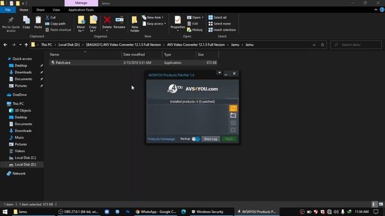The width and height of the screenshot is (385, 216).
Task: Click Copy path in Clipboard group
Action: pyautogui.click(x=55, y=23)
